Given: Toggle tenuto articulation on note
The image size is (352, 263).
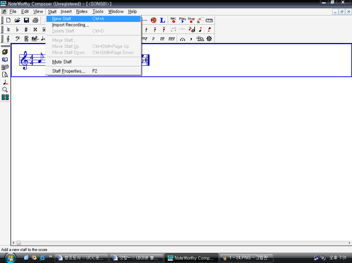Looking at the screenshot, I should [155, 29].
